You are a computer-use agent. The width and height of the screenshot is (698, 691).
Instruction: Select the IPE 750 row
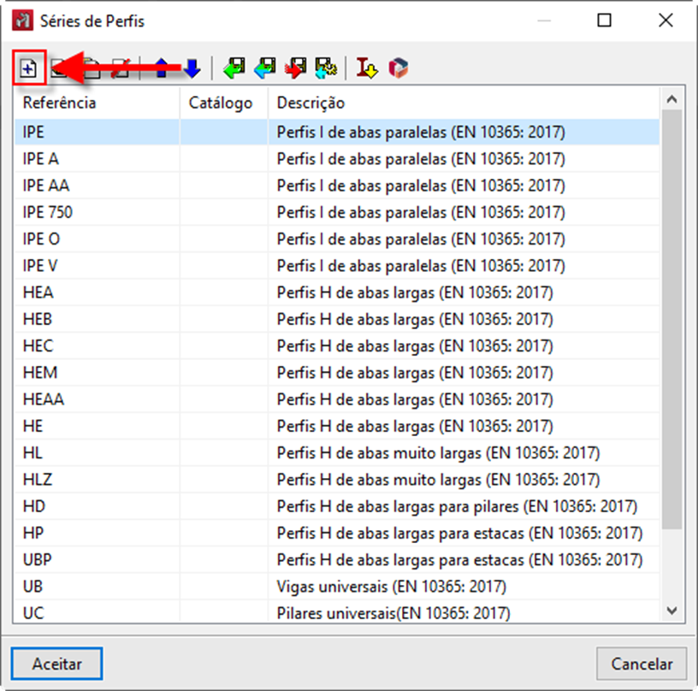(x=337, y=212)
